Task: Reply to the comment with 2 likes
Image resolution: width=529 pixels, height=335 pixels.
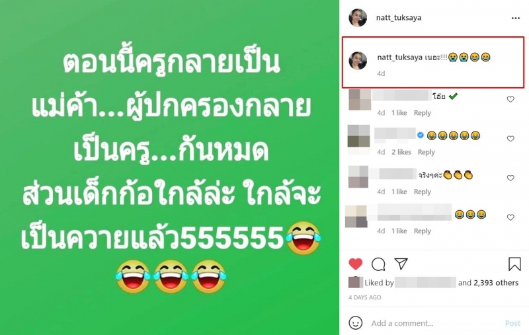Action: click(426, 153)
